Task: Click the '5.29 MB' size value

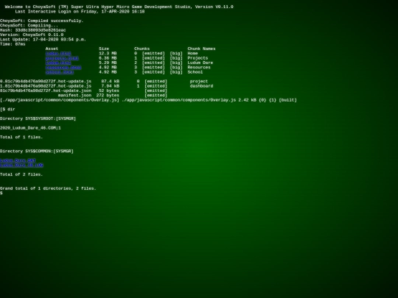Action: (108, 63)
